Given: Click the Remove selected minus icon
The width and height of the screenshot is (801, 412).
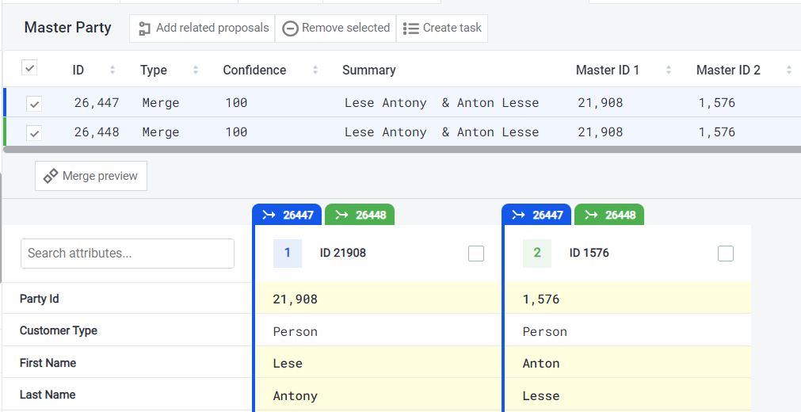Looking at the screenshot, I should (x=290, y=29).
